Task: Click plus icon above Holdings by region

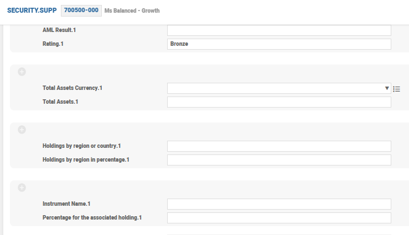Action: pos(22,130)
